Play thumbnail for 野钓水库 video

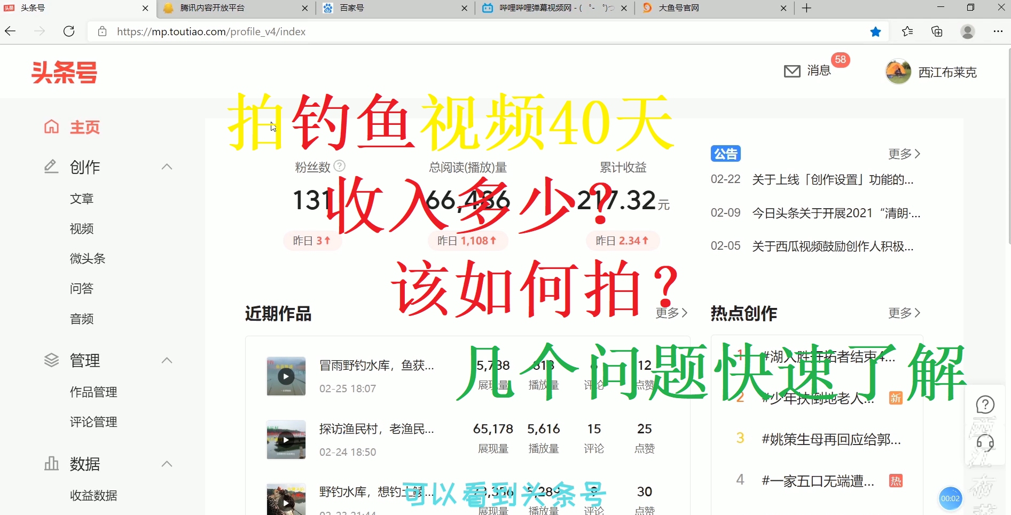[x=286, y=500]
